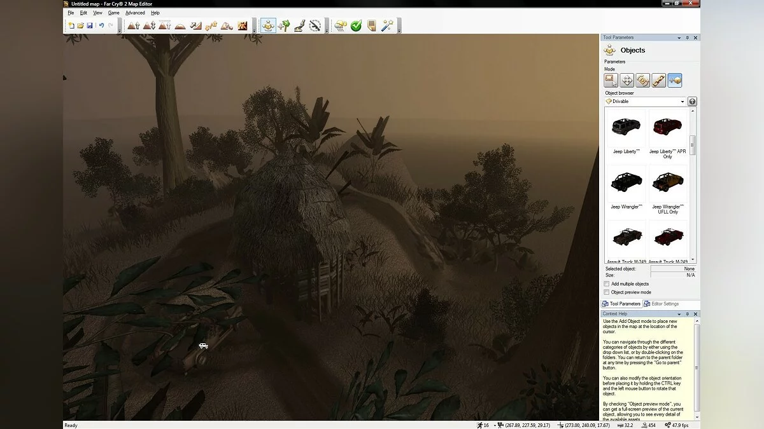The height and width of the screenshot is (429, 764).
Task: Run the Validate Map green checkmark
Action: click(357, 25)
